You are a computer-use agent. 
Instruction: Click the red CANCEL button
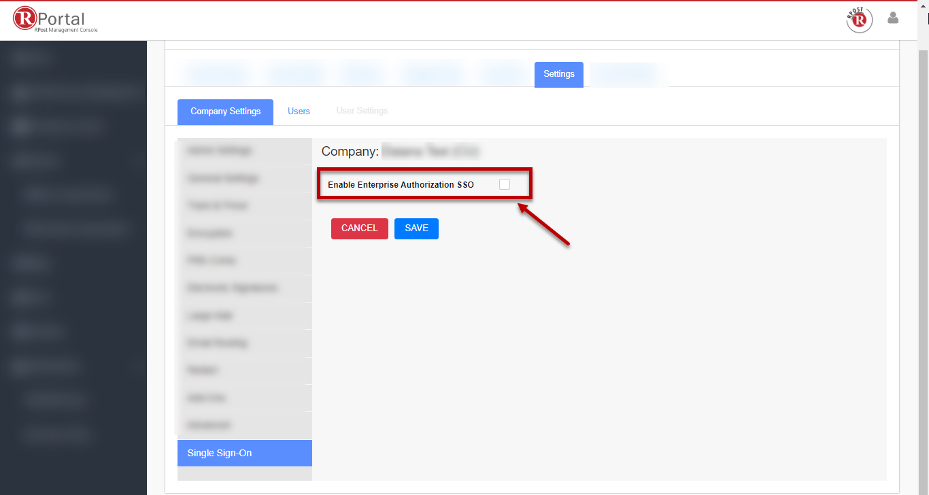tap(360, 228)
